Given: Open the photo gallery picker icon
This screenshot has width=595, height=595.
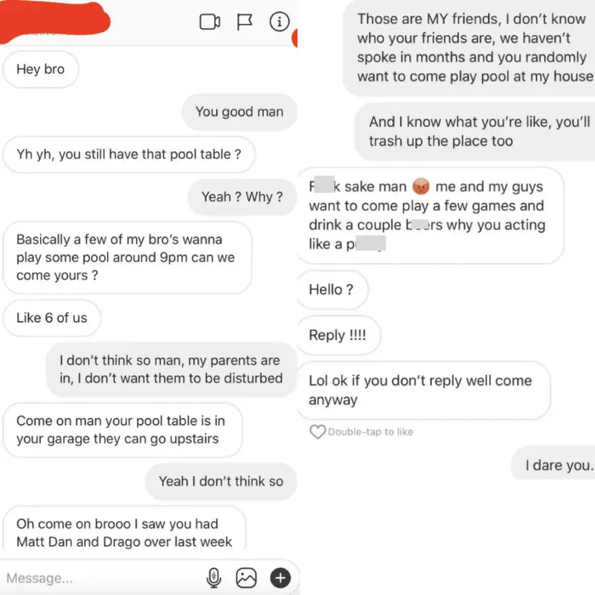Looking at the screenshot, I should click(x=246, y=578).
